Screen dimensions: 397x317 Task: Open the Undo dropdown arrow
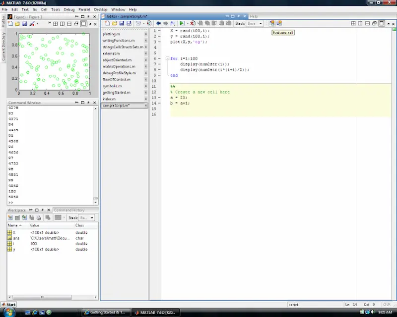(144, 23)
